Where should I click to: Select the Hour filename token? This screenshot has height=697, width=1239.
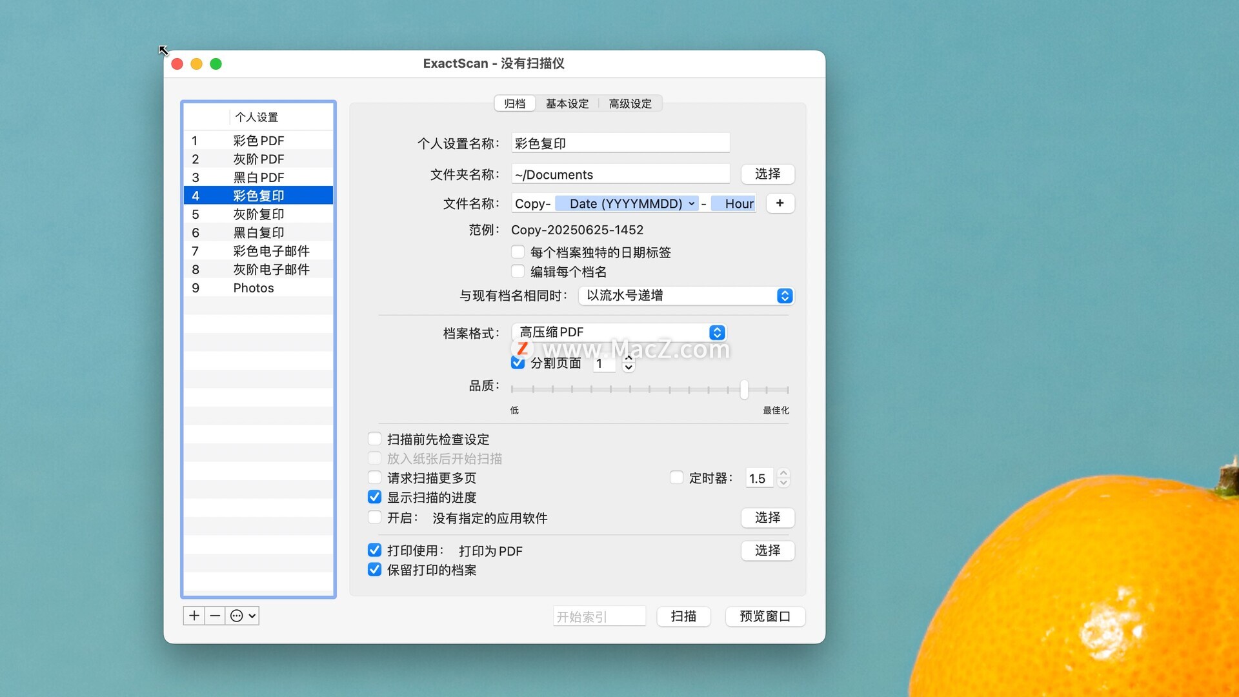pyautogui.click(x=734, y=203)
